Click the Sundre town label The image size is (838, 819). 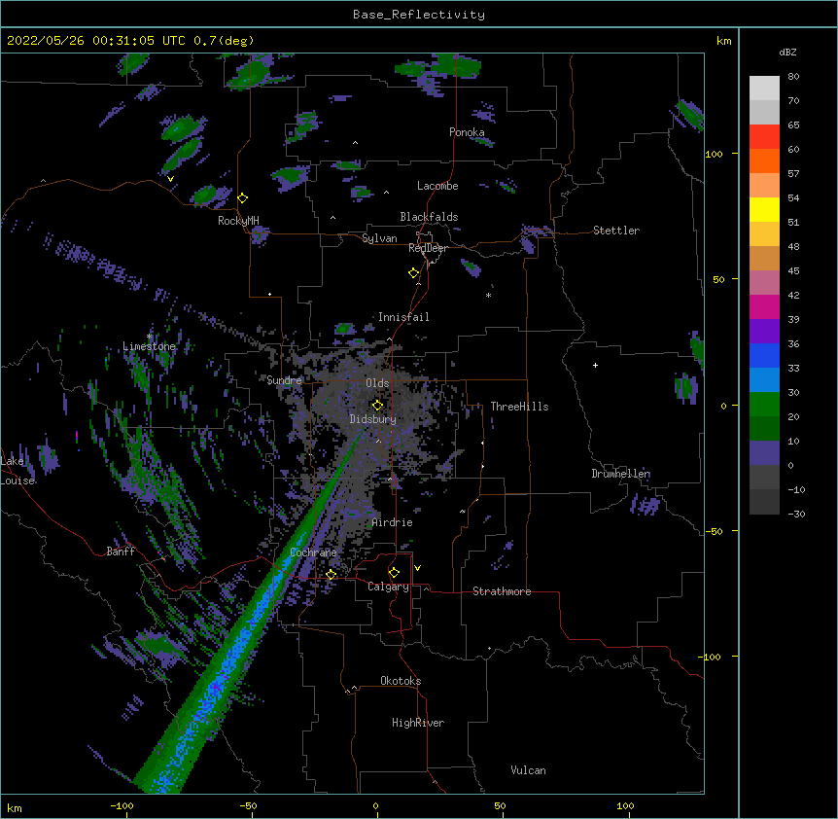(284, 380)
